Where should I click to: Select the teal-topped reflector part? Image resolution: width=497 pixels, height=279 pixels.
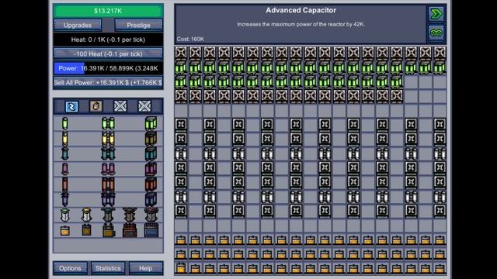point(108,215)
